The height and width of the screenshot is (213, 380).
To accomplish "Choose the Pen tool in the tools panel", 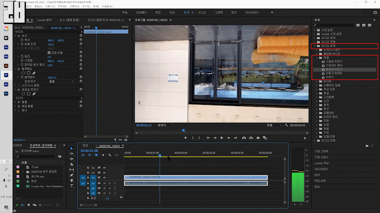I will pyautogui.click(x=72, y=175).
